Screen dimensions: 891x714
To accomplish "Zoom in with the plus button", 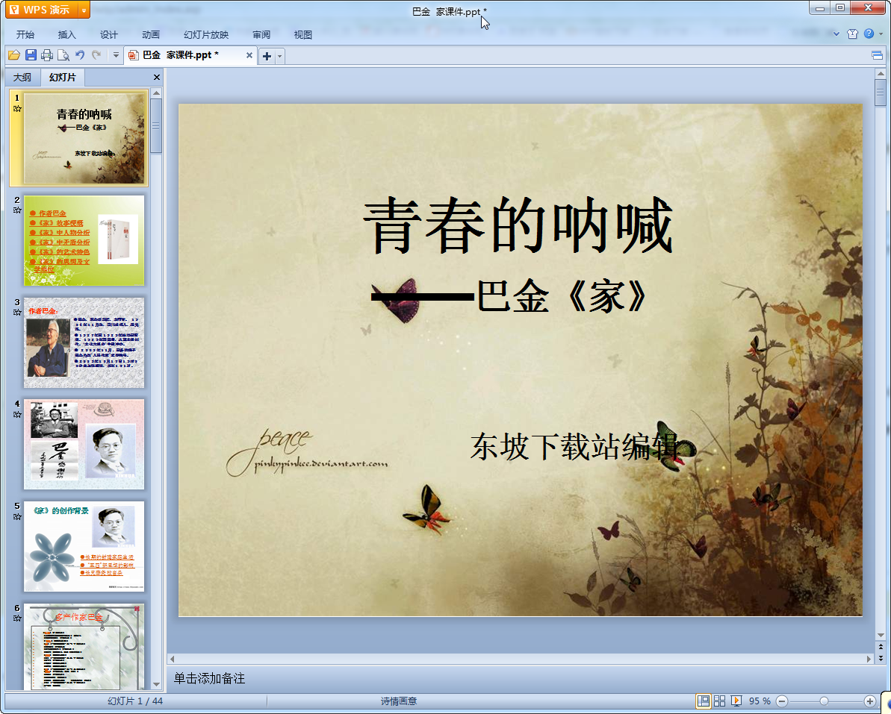I will [x=869, y=701].
